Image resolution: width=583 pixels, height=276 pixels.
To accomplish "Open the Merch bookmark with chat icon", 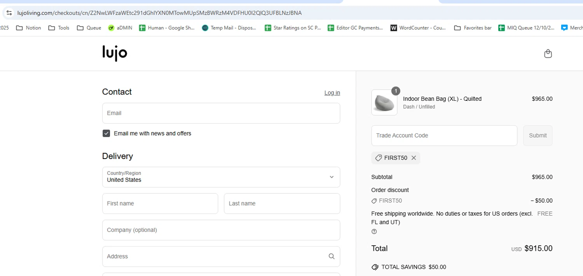I will pyautogui.click(x=572, y=28).
